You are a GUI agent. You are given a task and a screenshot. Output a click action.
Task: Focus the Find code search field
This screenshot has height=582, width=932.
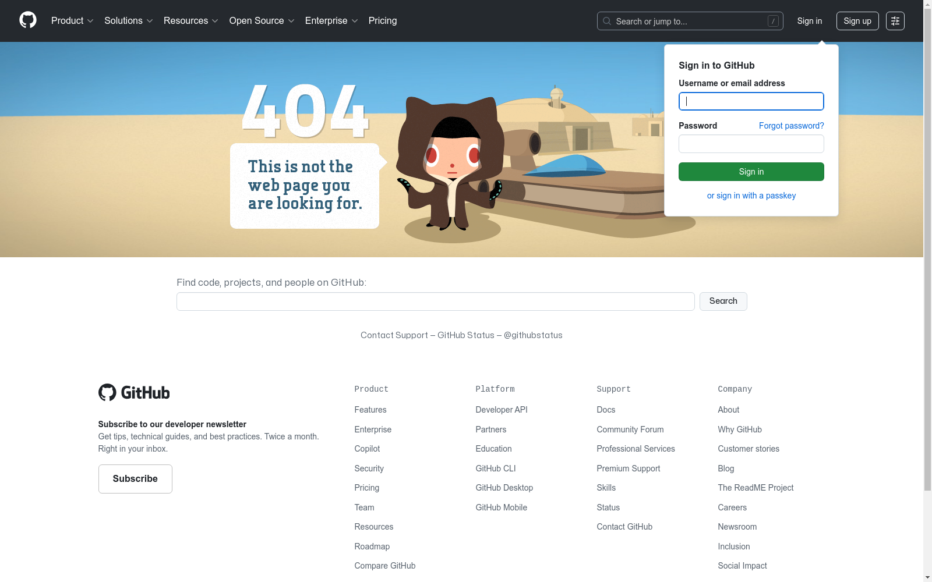coord(436,301)
